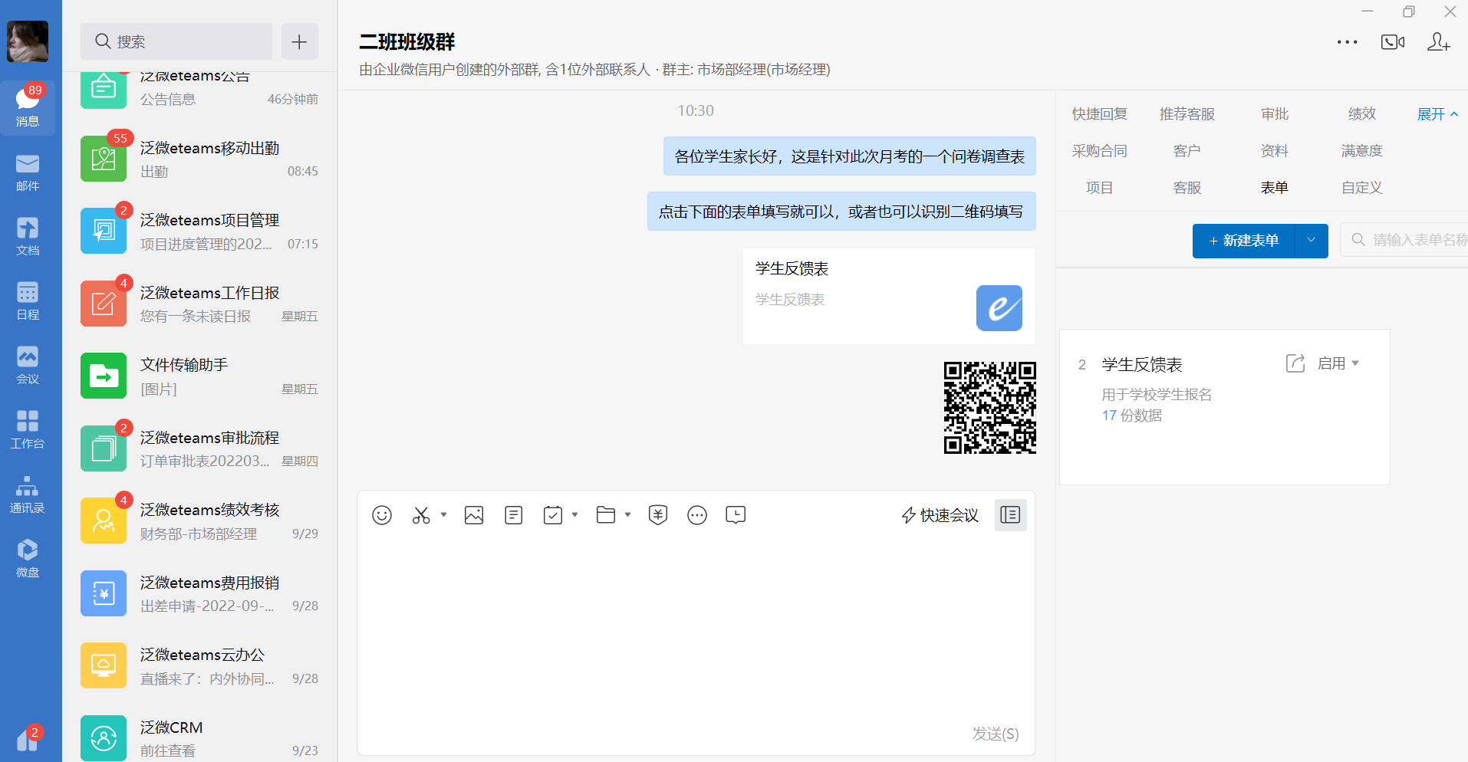The image size is (1468, 762).
Task: Select the 满意度 tab
Action: click(x=1362, y=151)
